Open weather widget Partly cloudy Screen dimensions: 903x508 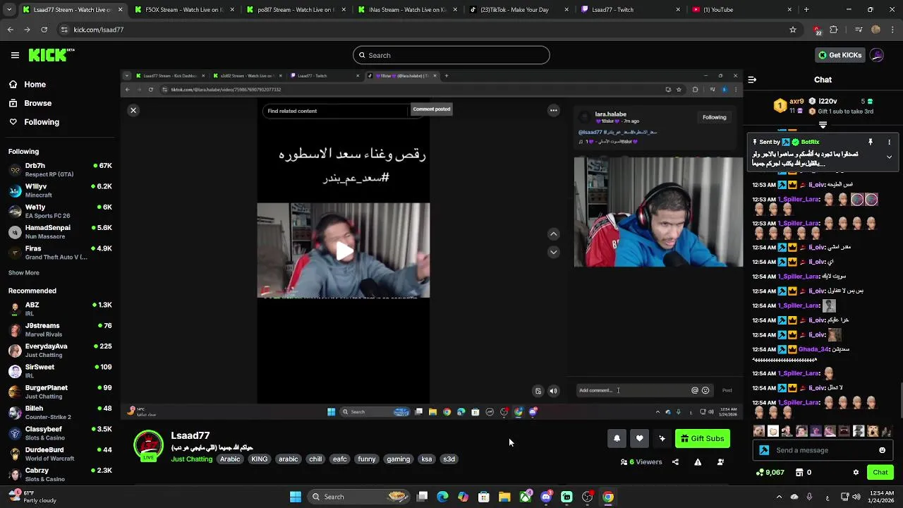pos(32,497)
